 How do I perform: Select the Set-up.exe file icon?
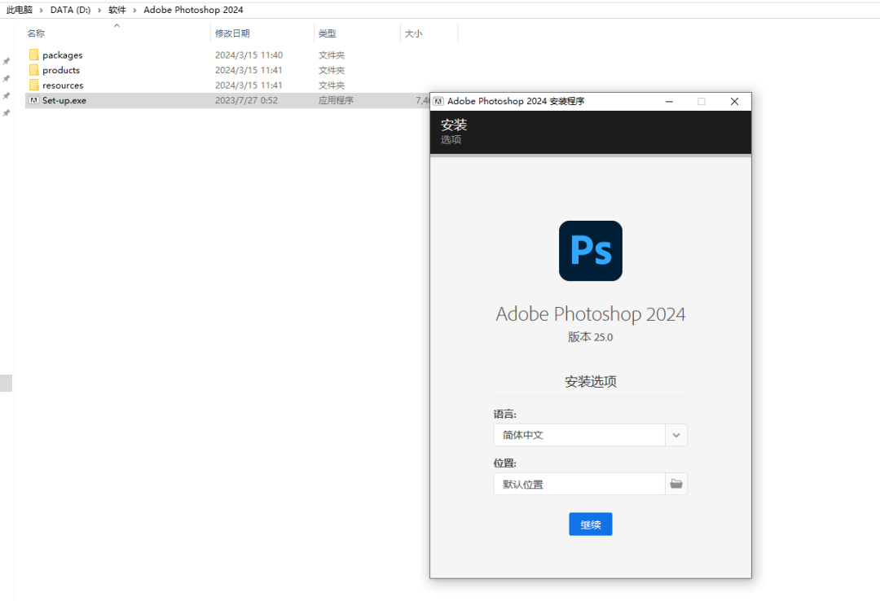pyautogui.click(x=33, y=100)
